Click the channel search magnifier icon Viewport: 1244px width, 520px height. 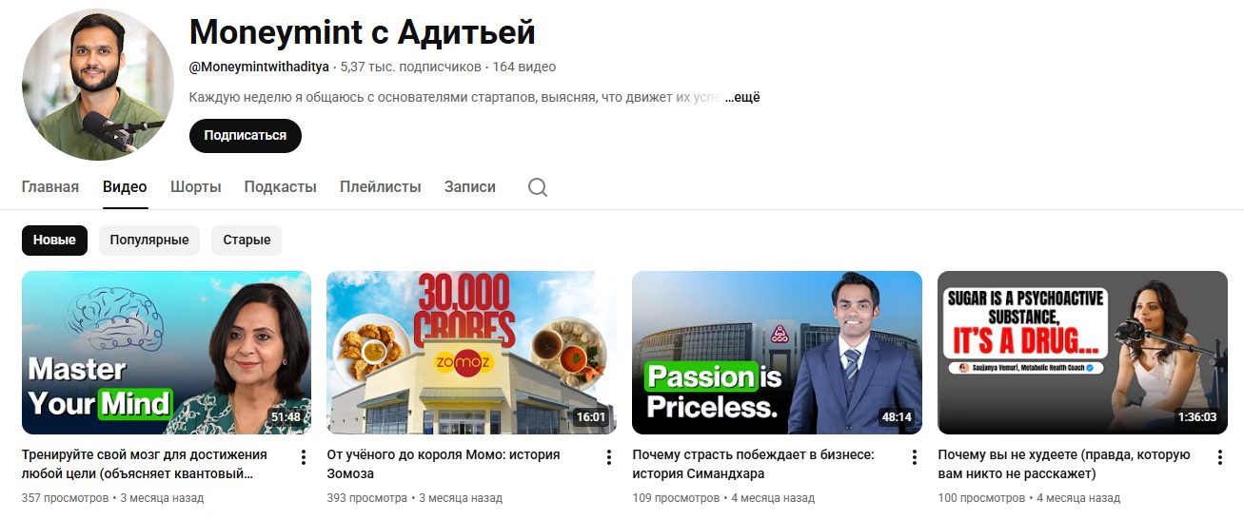click(538, 187)
